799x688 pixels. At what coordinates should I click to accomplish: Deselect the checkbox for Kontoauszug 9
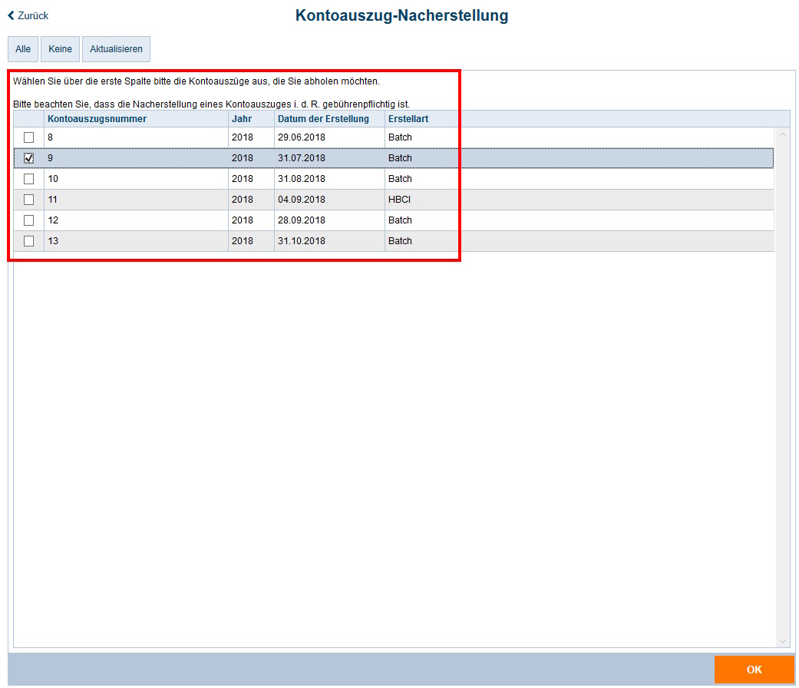coord(28,157)
